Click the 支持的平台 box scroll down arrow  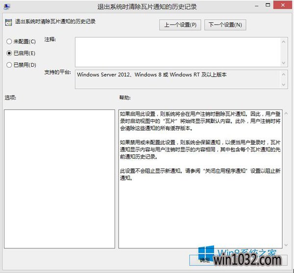[x=284, y=84]
